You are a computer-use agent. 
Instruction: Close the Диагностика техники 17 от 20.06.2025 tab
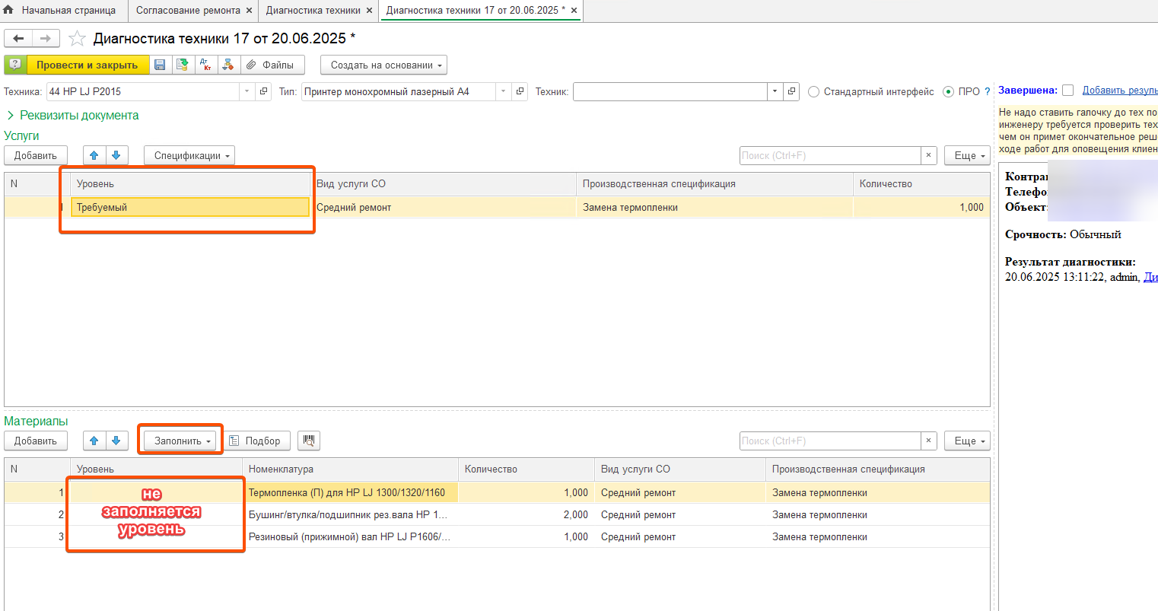[574, 11]
